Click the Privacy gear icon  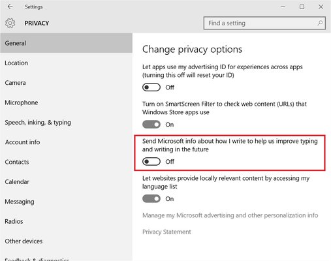point(10,23)
